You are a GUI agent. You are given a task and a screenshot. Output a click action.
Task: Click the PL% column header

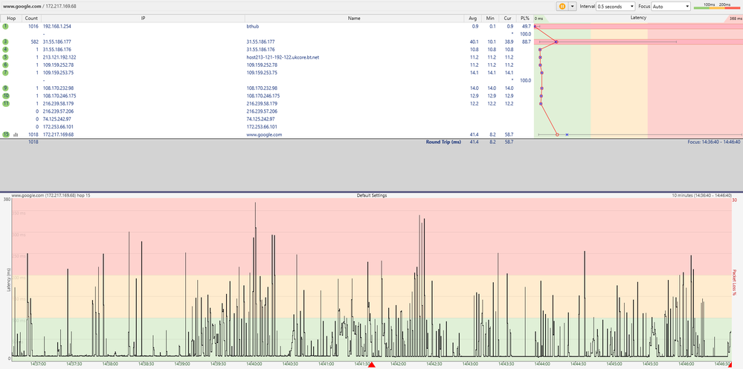(525, 16)
